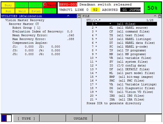This screenshot has height=124, width=163.
Task: Click the red Fault status indicator
Action: click(50, 5)
